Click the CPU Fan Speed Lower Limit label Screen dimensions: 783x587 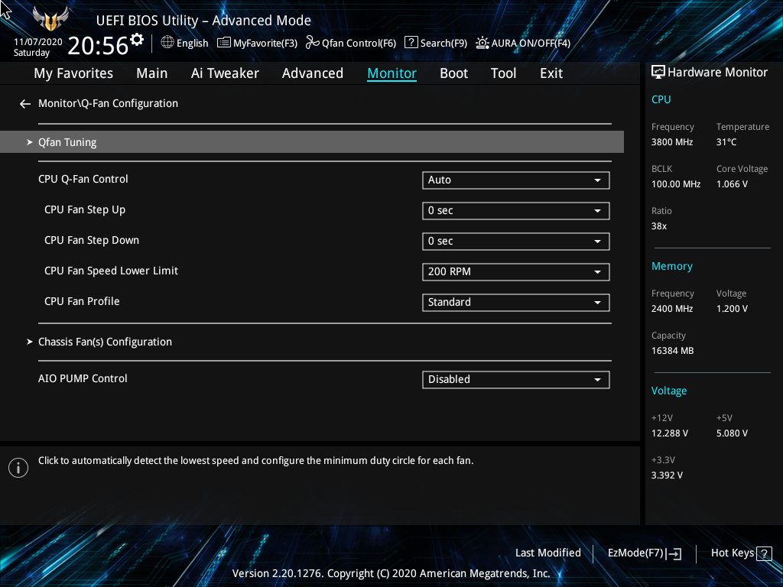(x=111, y=271)
